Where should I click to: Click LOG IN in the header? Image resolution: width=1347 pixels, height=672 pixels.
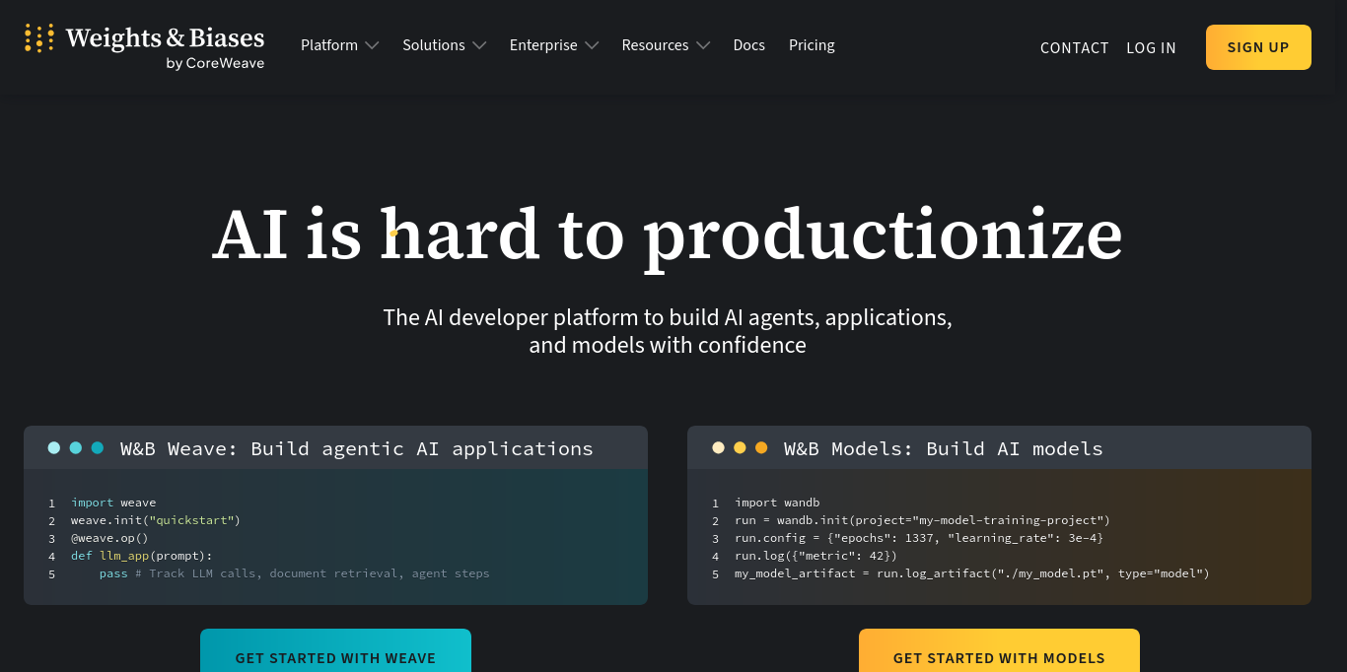coord(1151,47)
